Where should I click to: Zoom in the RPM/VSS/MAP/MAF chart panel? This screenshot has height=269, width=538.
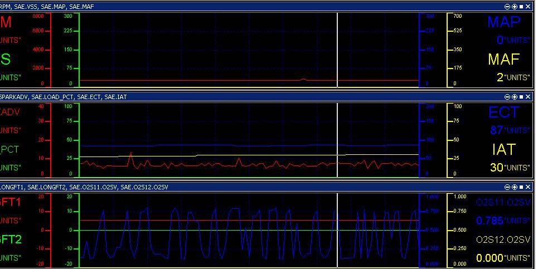(515, 7)
